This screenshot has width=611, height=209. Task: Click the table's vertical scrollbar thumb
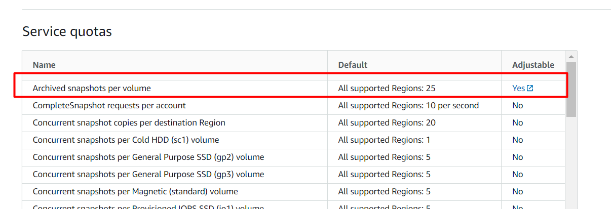click(x=571, y=90)
